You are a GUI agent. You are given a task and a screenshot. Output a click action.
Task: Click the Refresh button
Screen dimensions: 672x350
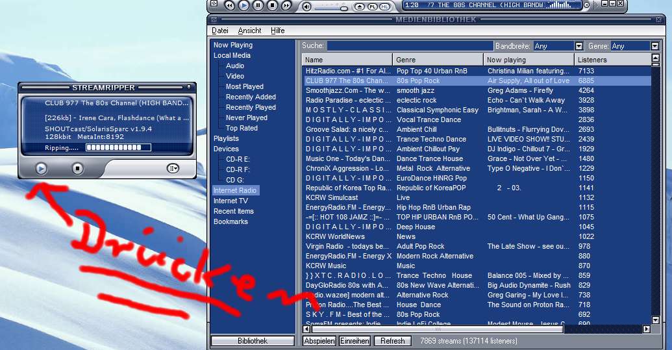[x=392, y=341]
